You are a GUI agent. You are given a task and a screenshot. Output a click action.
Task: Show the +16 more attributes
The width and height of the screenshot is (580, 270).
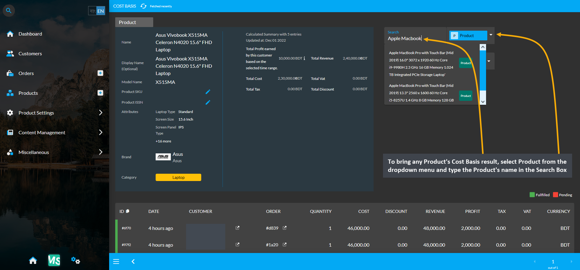click(x=163, y=141)
